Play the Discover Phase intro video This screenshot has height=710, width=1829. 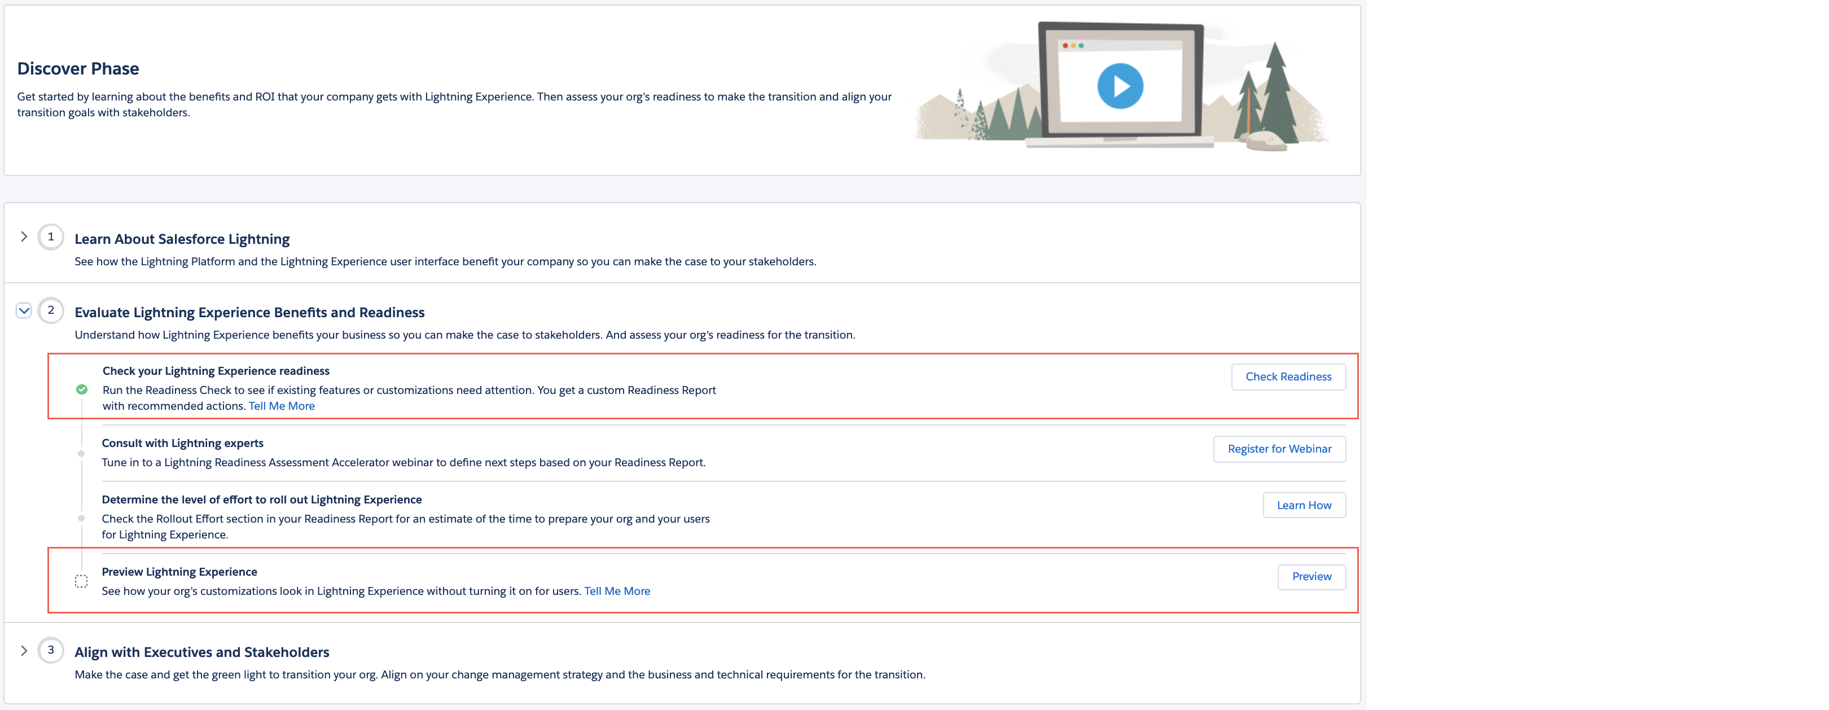(x=1120, y=86)
